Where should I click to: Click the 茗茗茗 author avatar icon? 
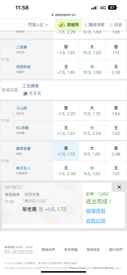(26, 94)
